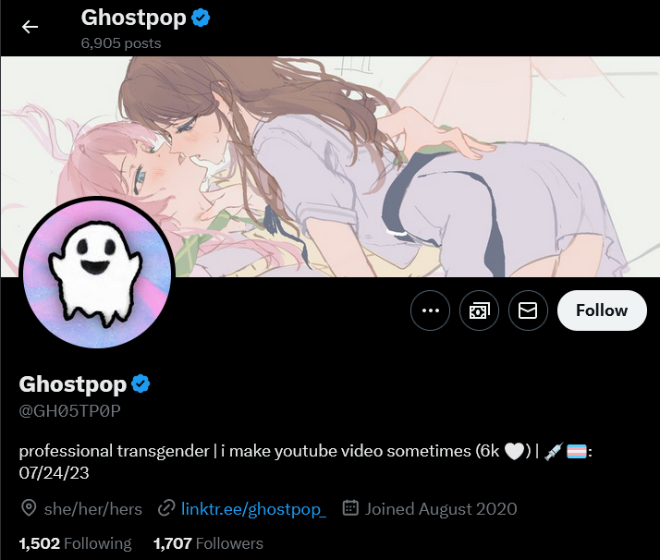660x560 pixels.
Task: View the 1,502 Following list
Action: (76, 543)
